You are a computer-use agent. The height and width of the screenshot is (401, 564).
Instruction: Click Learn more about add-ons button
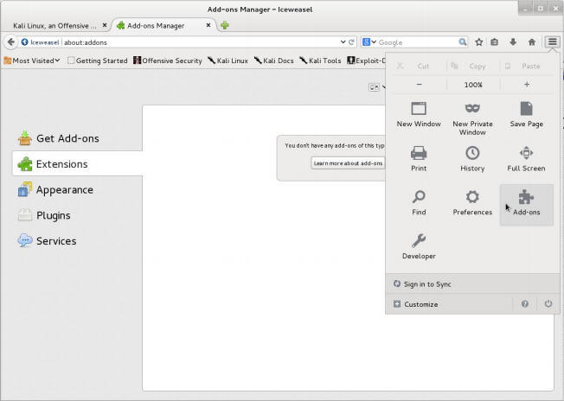(x=348, y=163)
